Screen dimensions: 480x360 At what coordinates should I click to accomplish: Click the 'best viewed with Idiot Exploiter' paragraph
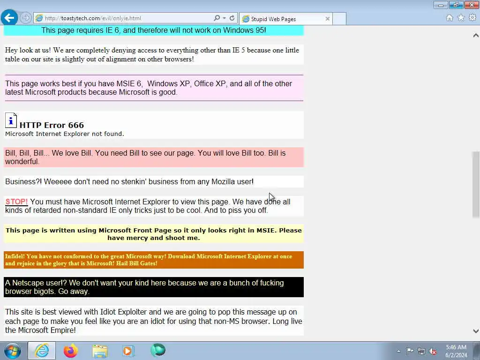154,321
